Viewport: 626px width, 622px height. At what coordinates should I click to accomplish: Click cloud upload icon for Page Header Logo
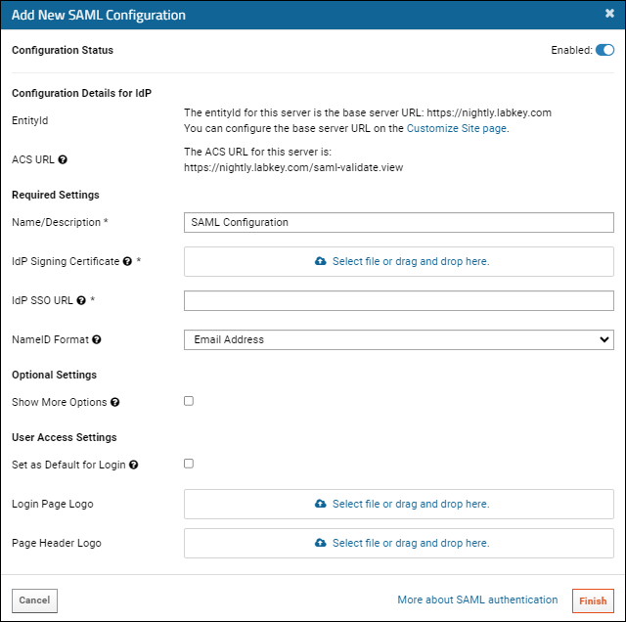pos(320,543)
